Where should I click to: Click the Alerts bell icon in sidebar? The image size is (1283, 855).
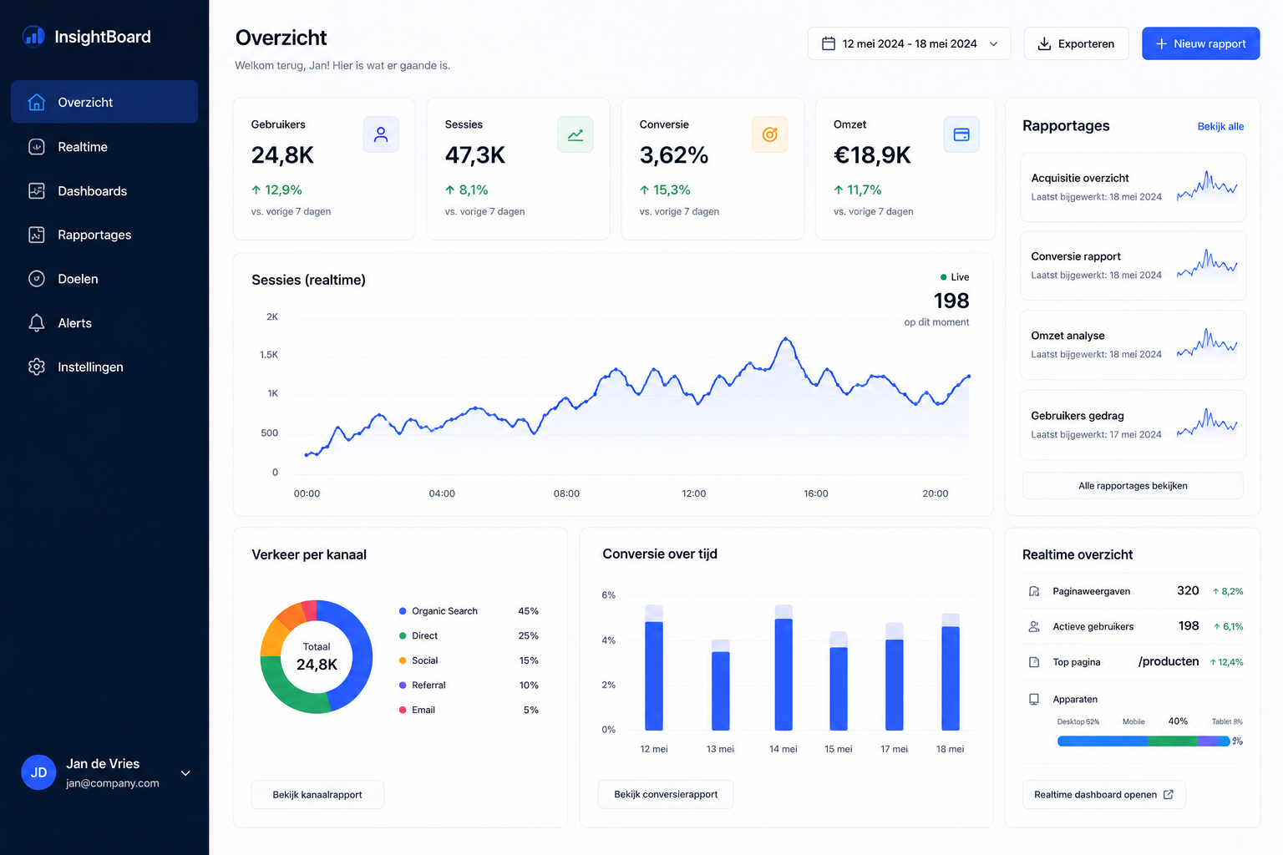(x=37, y=323)
